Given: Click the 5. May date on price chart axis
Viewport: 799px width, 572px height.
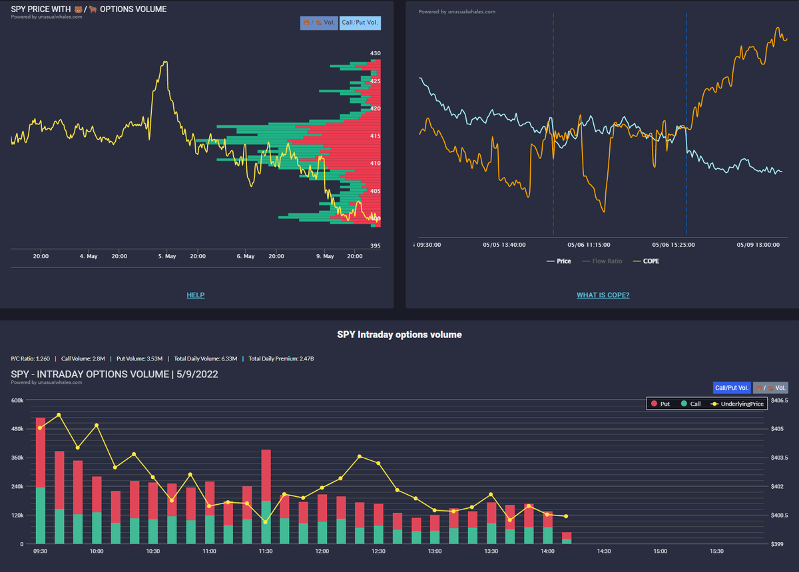Looking at the screenshot, I should click(167, 256).
